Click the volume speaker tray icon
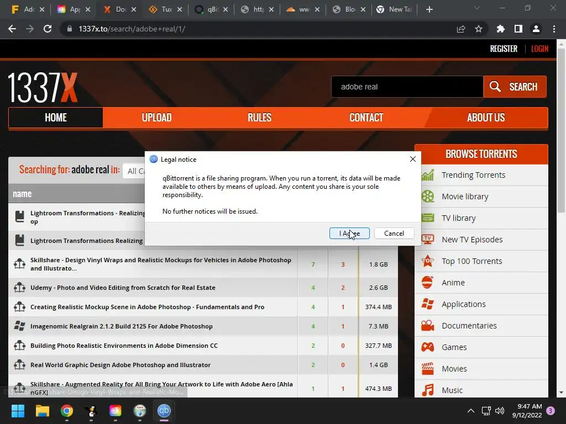 tap(500, 411)
